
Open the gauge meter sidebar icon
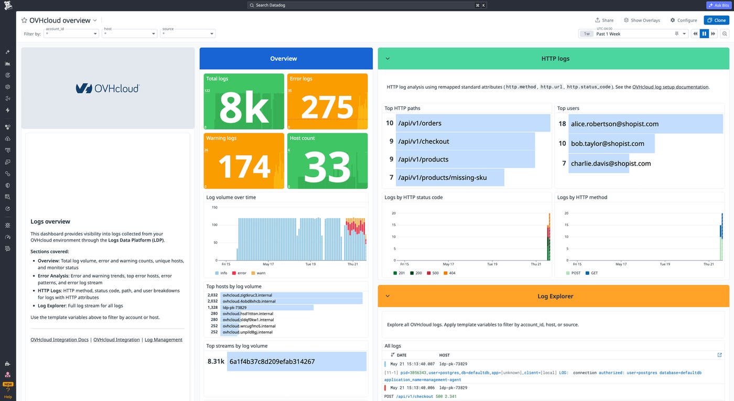[x=7, y=237]
